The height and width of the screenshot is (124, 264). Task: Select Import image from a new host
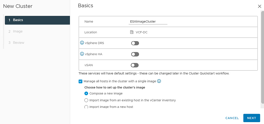[x=86, y=107]
